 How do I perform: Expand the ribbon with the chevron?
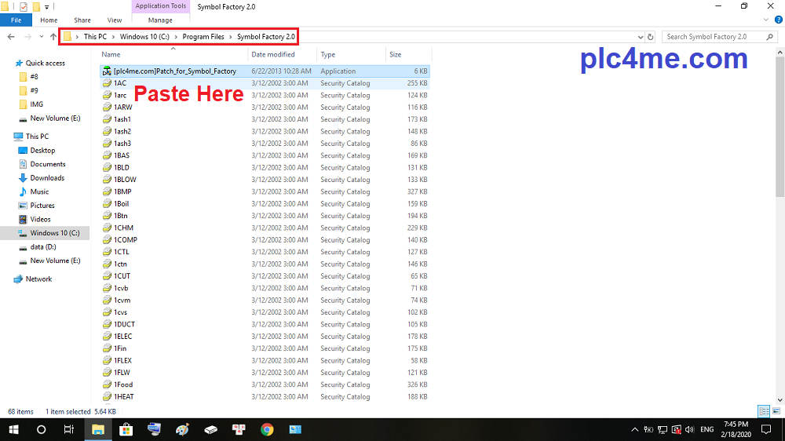[766, 20]
